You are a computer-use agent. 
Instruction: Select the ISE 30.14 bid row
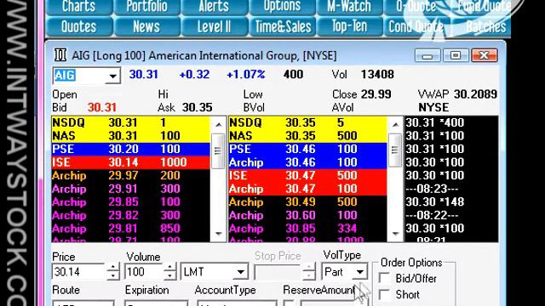coord(130,162)
